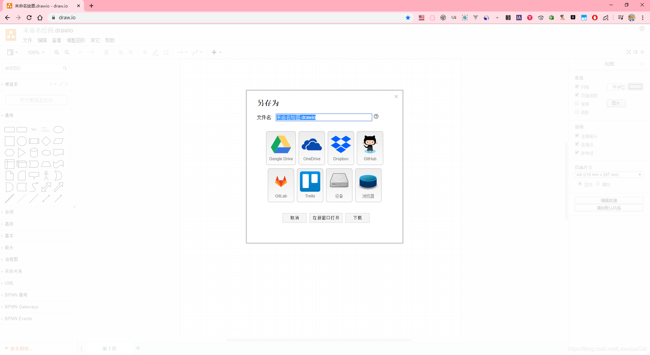Viewport: 650px width, 355px height.
Task: Open filename help question mark icon
Action: coord(376,116)
